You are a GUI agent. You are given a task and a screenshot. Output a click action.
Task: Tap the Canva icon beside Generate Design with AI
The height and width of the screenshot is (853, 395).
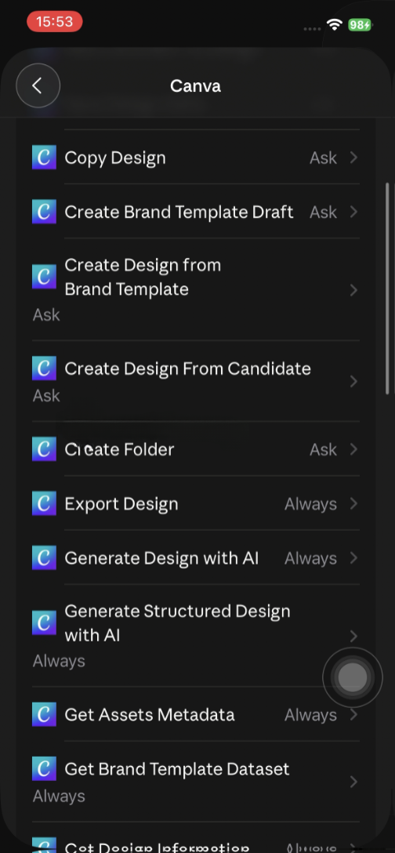pos(44,557)
